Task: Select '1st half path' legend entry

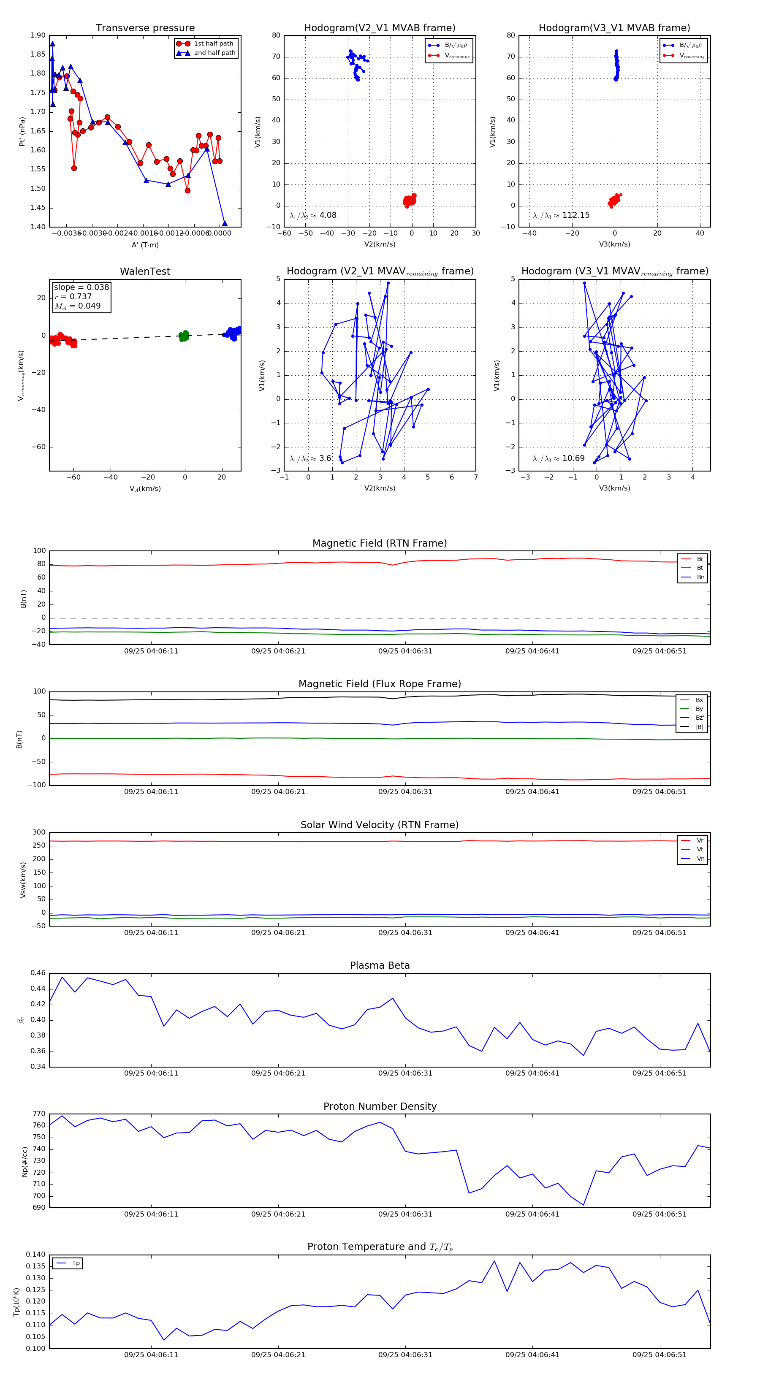Action: (205, 44)
